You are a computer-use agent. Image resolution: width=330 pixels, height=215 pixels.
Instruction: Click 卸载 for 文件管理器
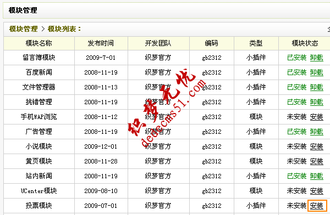(317, 87)
